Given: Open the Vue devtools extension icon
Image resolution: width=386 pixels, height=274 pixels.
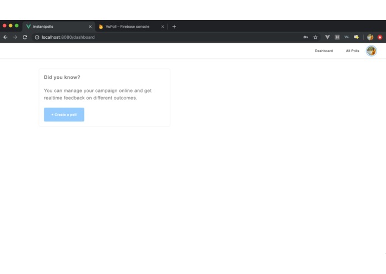Looking at the screenshot, I should 327,37.
